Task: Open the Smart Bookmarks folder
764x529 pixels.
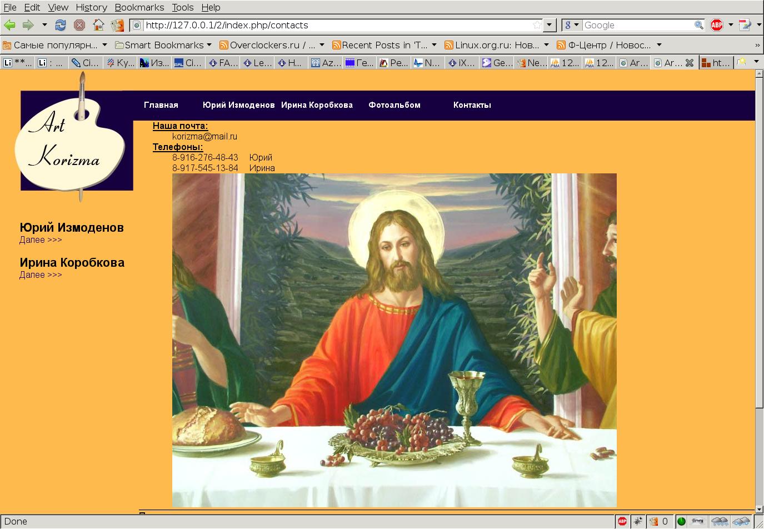Action: 163,45
